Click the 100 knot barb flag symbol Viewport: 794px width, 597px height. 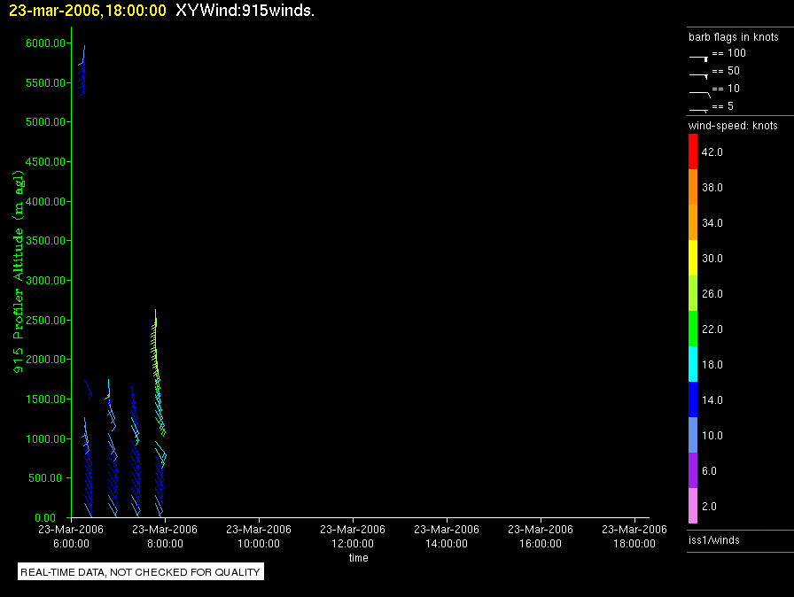698,58
